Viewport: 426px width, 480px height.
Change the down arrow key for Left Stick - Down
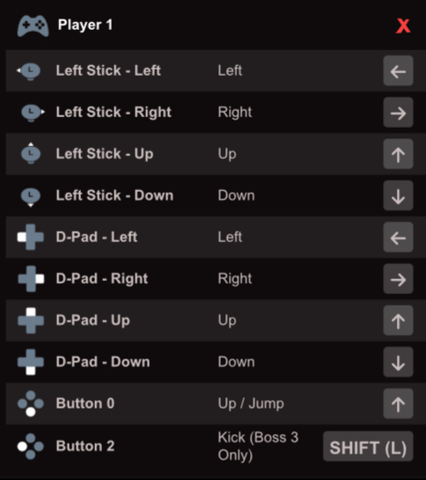point(398,196)
